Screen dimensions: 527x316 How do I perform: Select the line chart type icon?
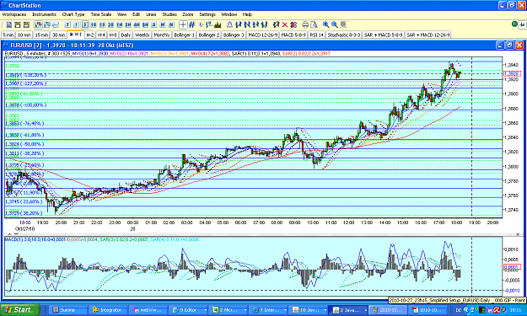[x=56, y=24]
